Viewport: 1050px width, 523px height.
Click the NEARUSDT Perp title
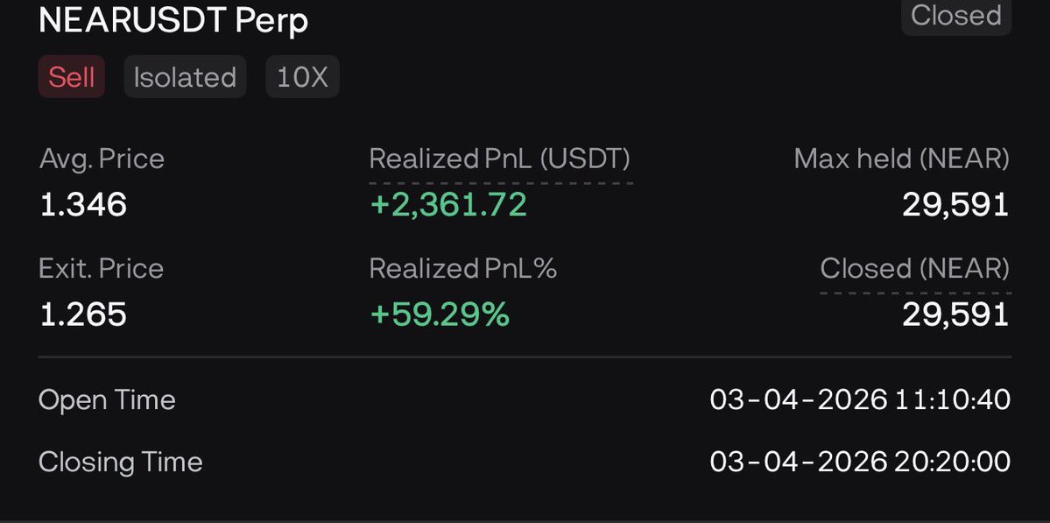point(173,21)
